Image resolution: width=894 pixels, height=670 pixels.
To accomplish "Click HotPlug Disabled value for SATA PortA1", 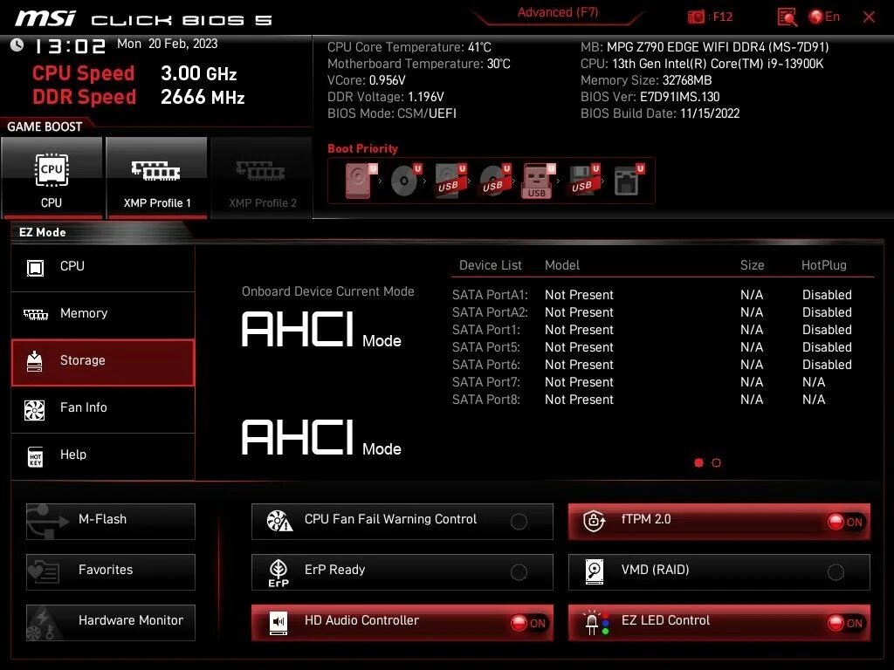I will click(x=827, y=295).
